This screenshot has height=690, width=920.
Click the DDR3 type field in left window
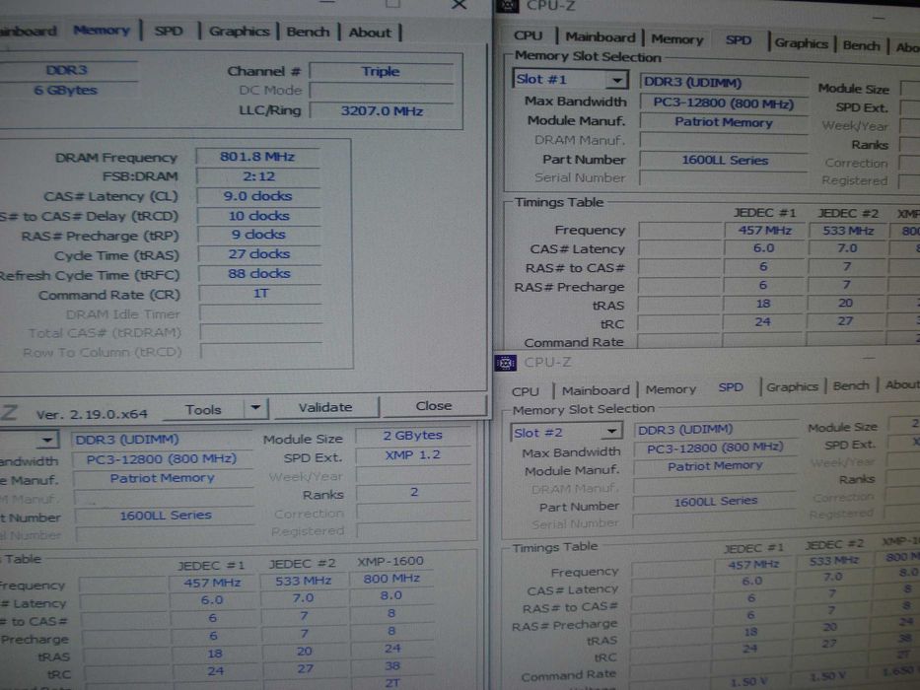pos(66,70)
